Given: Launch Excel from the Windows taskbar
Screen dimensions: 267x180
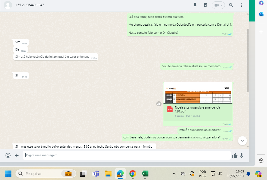Looking at the screenshot, I should pyautogui.click(x=145, y=174).
